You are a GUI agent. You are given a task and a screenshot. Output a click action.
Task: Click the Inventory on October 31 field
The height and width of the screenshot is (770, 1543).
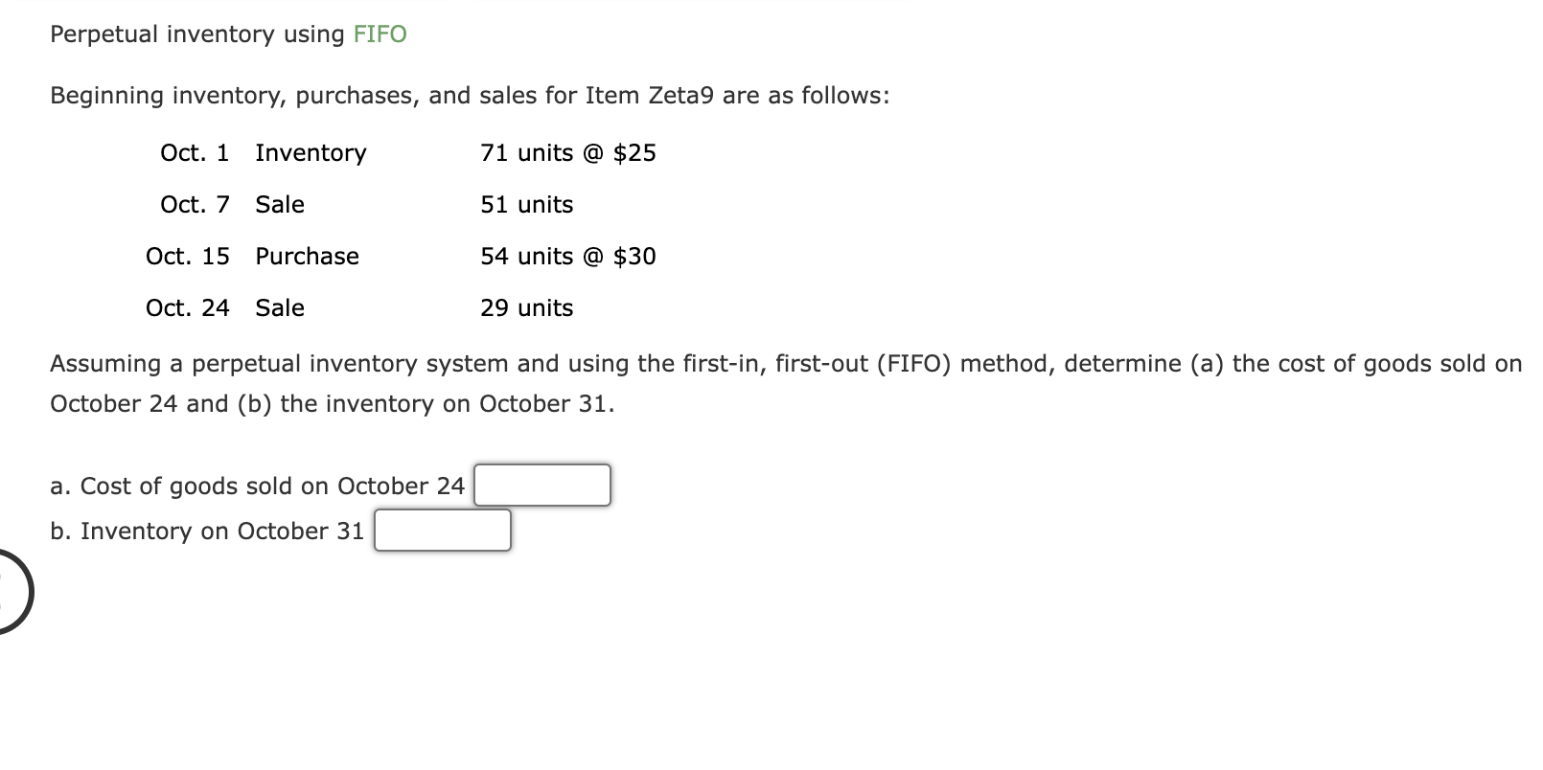coord(442,530)
